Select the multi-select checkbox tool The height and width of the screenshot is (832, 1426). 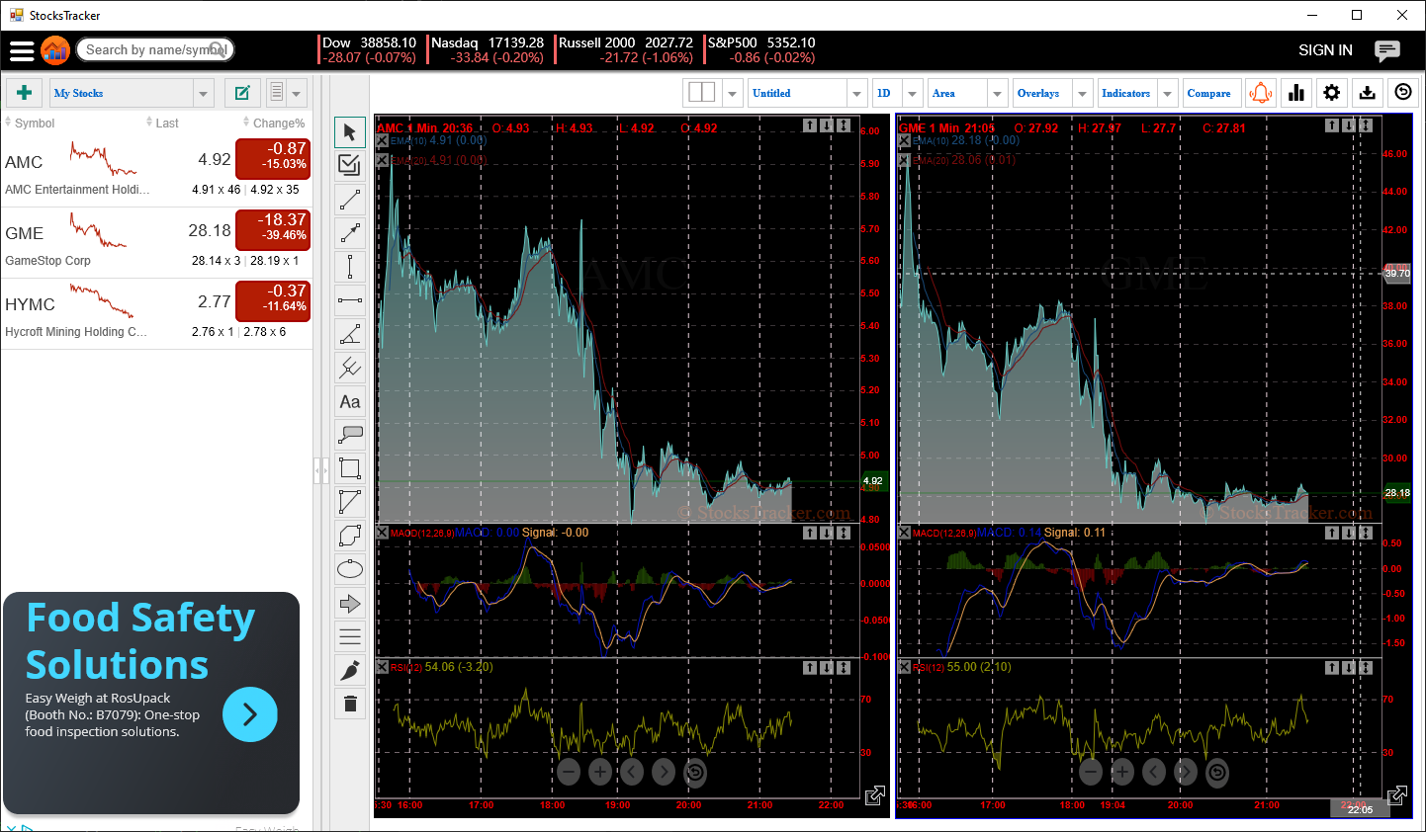tap(350, 166)
